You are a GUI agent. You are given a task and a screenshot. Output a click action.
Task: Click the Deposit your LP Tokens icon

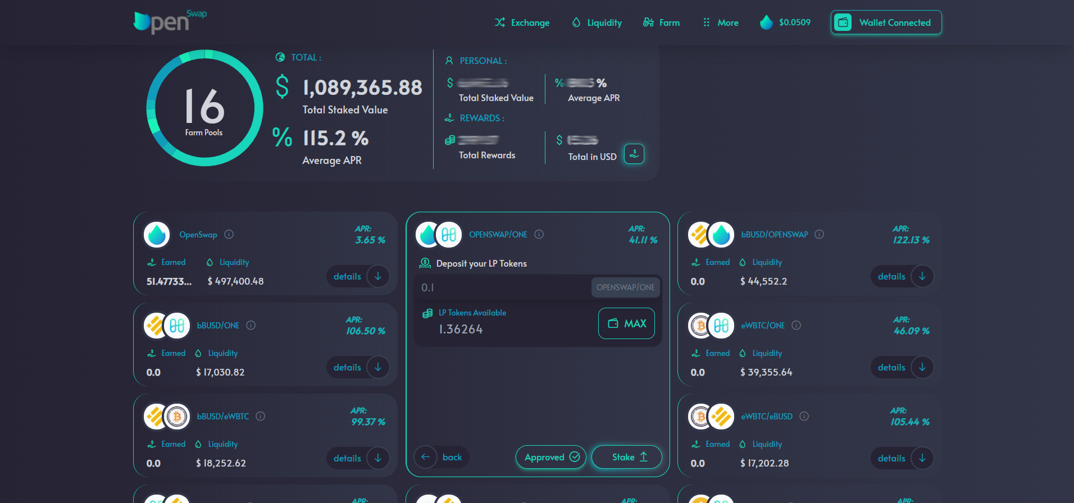(425, 263)
